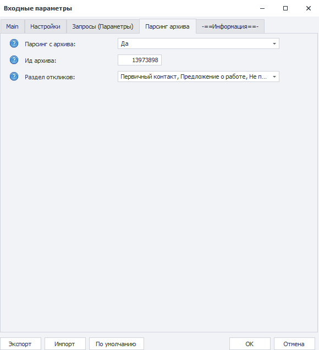Viewport: 319px width, 350px height.
Task: Open combo box showing Да
Action: pyautogui.click(x=199, y=44)
